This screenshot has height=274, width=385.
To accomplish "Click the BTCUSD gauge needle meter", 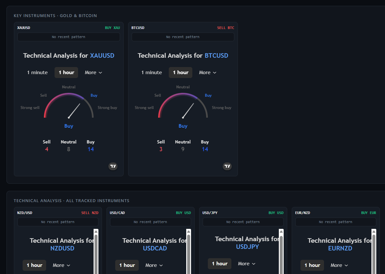I will [183, 105].
